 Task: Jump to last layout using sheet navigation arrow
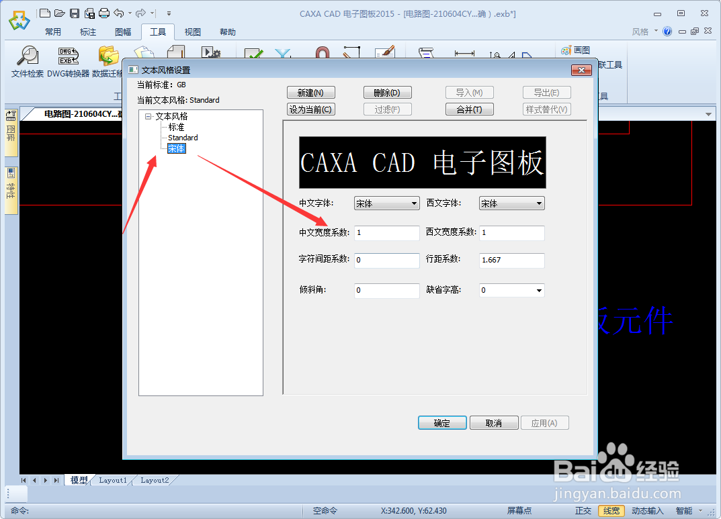point(56,481)
